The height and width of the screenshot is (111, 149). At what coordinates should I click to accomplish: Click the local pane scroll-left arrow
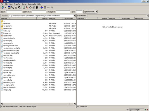(2, 104)
